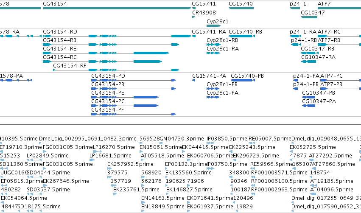Select the AT19185.5prime EST label

[x=332, y=181]
